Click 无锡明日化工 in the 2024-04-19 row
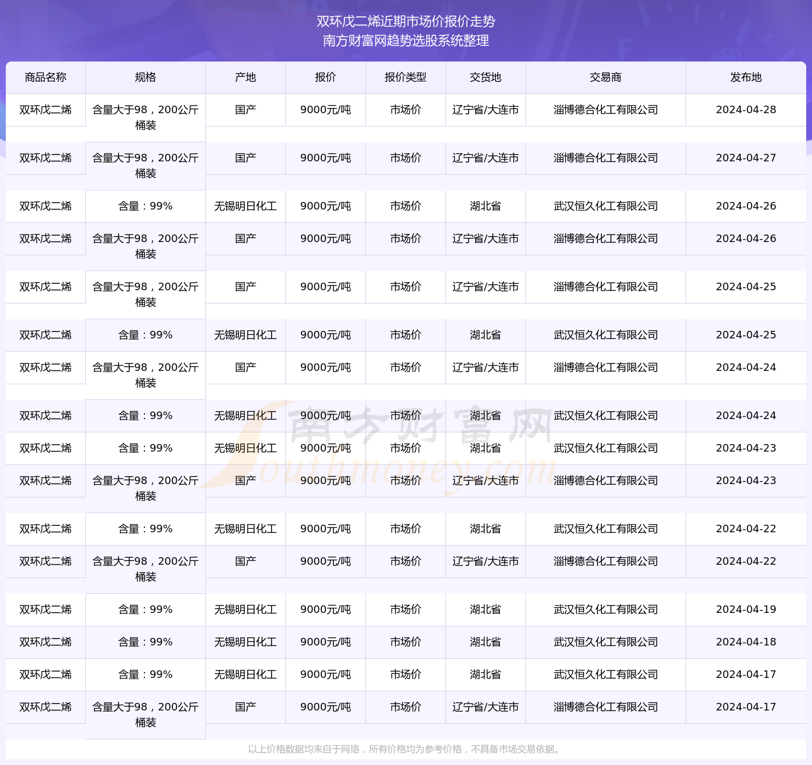 [245, 609]
